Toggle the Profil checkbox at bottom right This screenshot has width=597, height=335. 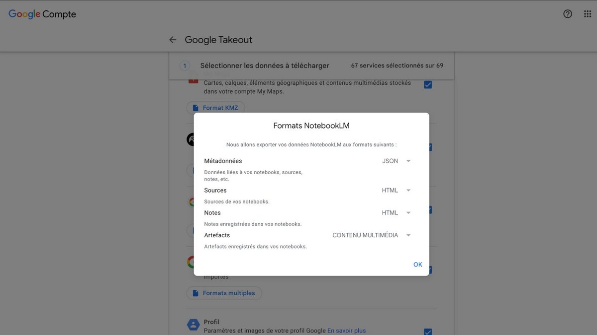(428, 331)
